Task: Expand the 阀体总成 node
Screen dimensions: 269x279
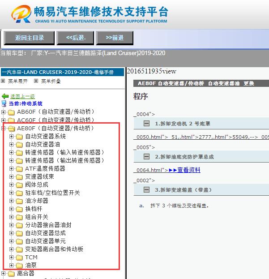Action: pyautogui.click(x=11, y=185)
